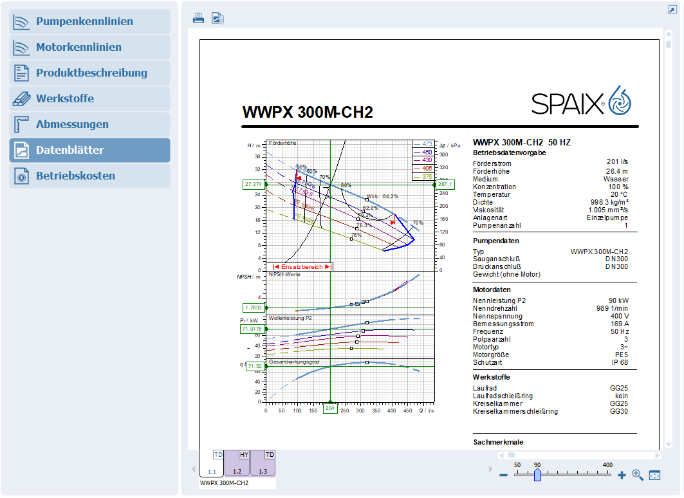Click the magnifier zoom tool icon

coord(638,475)
